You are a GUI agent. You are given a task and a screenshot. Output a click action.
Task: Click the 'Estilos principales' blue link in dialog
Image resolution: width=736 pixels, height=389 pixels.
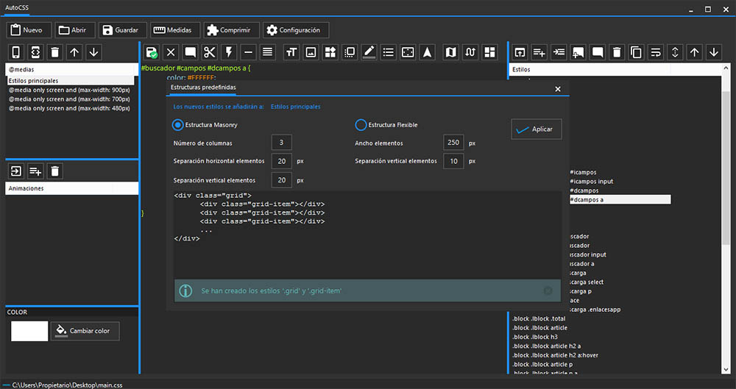click(x=296, y=107)
